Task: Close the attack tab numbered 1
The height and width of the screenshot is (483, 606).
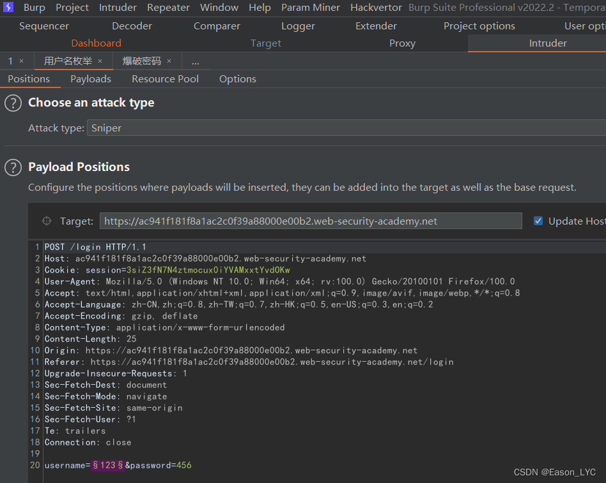Action: click(x=22, y=61)
